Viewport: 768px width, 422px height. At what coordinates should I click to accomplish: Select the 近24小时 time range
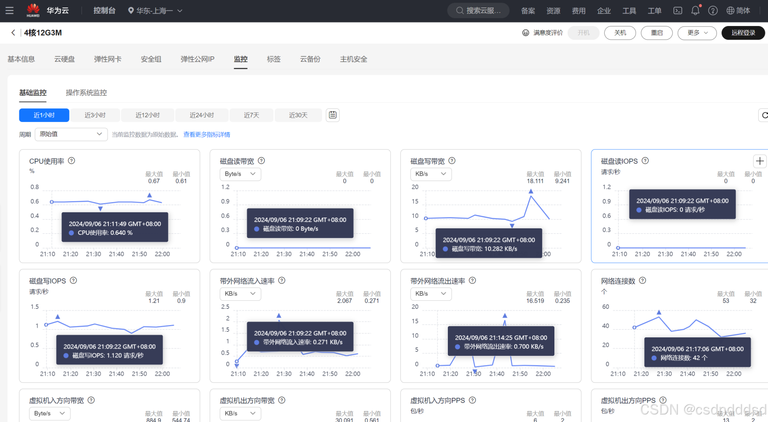click(x=202, y=115)
